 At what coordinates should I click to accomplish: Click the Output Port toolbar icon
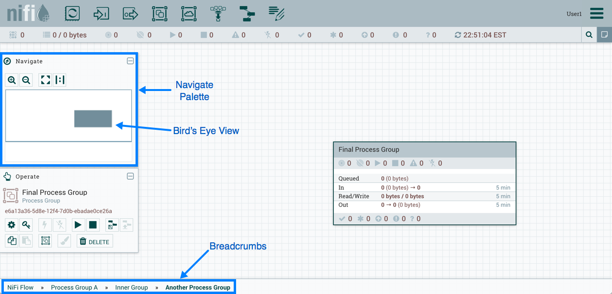pyautogui.click(x=130, y=13)
